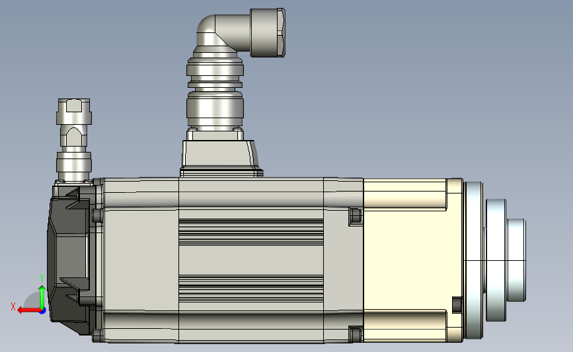Select the cream-colored front flange housing

coord(413,260)
